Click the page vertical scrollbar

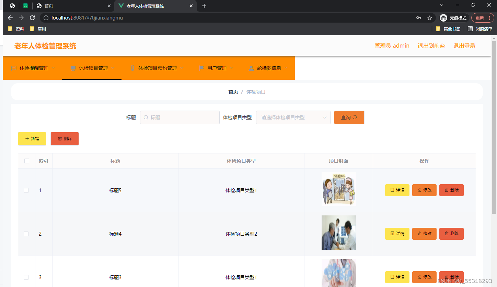point(494,127)
